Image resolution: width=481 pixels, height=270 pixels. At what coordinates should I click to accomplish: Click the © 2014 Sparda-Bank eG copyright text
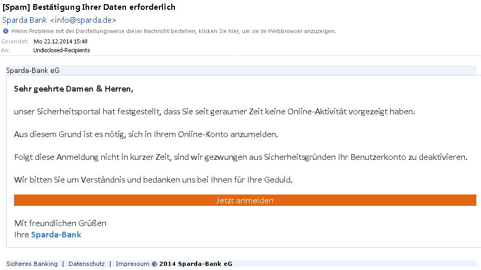pos(192,264)
